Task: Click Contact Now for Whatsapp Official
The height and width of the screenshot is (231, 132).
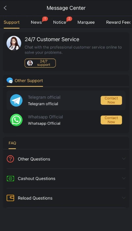Action: [x=111, y=120]
